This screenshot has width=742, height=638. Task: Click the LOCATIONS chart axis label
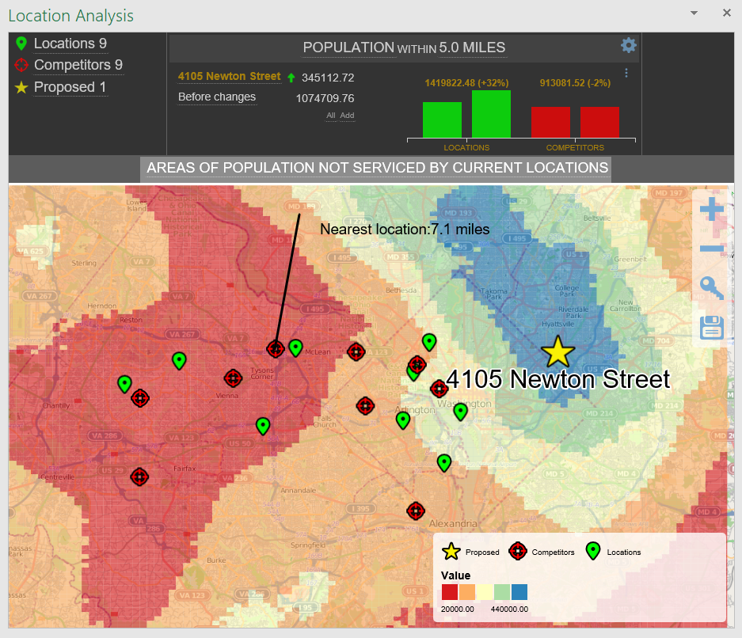point(466,147)
